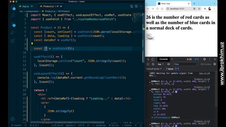Activate DevTools inspect element tool
Viewport: 226px width, 127px height.
(x=148, y=59)
